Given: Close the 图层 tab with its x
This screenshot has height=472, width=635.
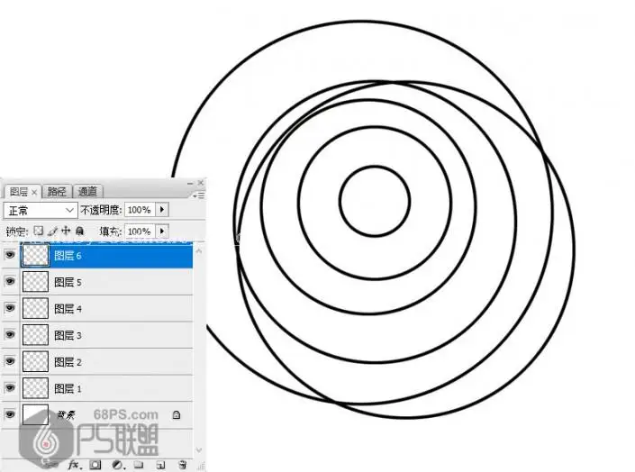Looking at the screenshot, I should click(x=34, y=192).
